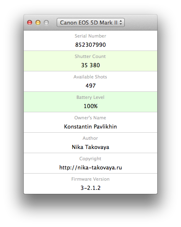Image resolution: width=181 pixels, height=227 pixels.
Task: Click the up/down arrows on camera selector
Action: click(x=121, y=23)
